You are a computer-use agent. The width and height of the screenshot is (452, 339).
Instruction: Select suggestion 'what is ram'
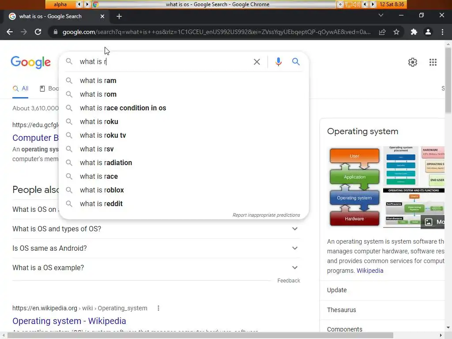pyautogui.click(x=184, y=80)
